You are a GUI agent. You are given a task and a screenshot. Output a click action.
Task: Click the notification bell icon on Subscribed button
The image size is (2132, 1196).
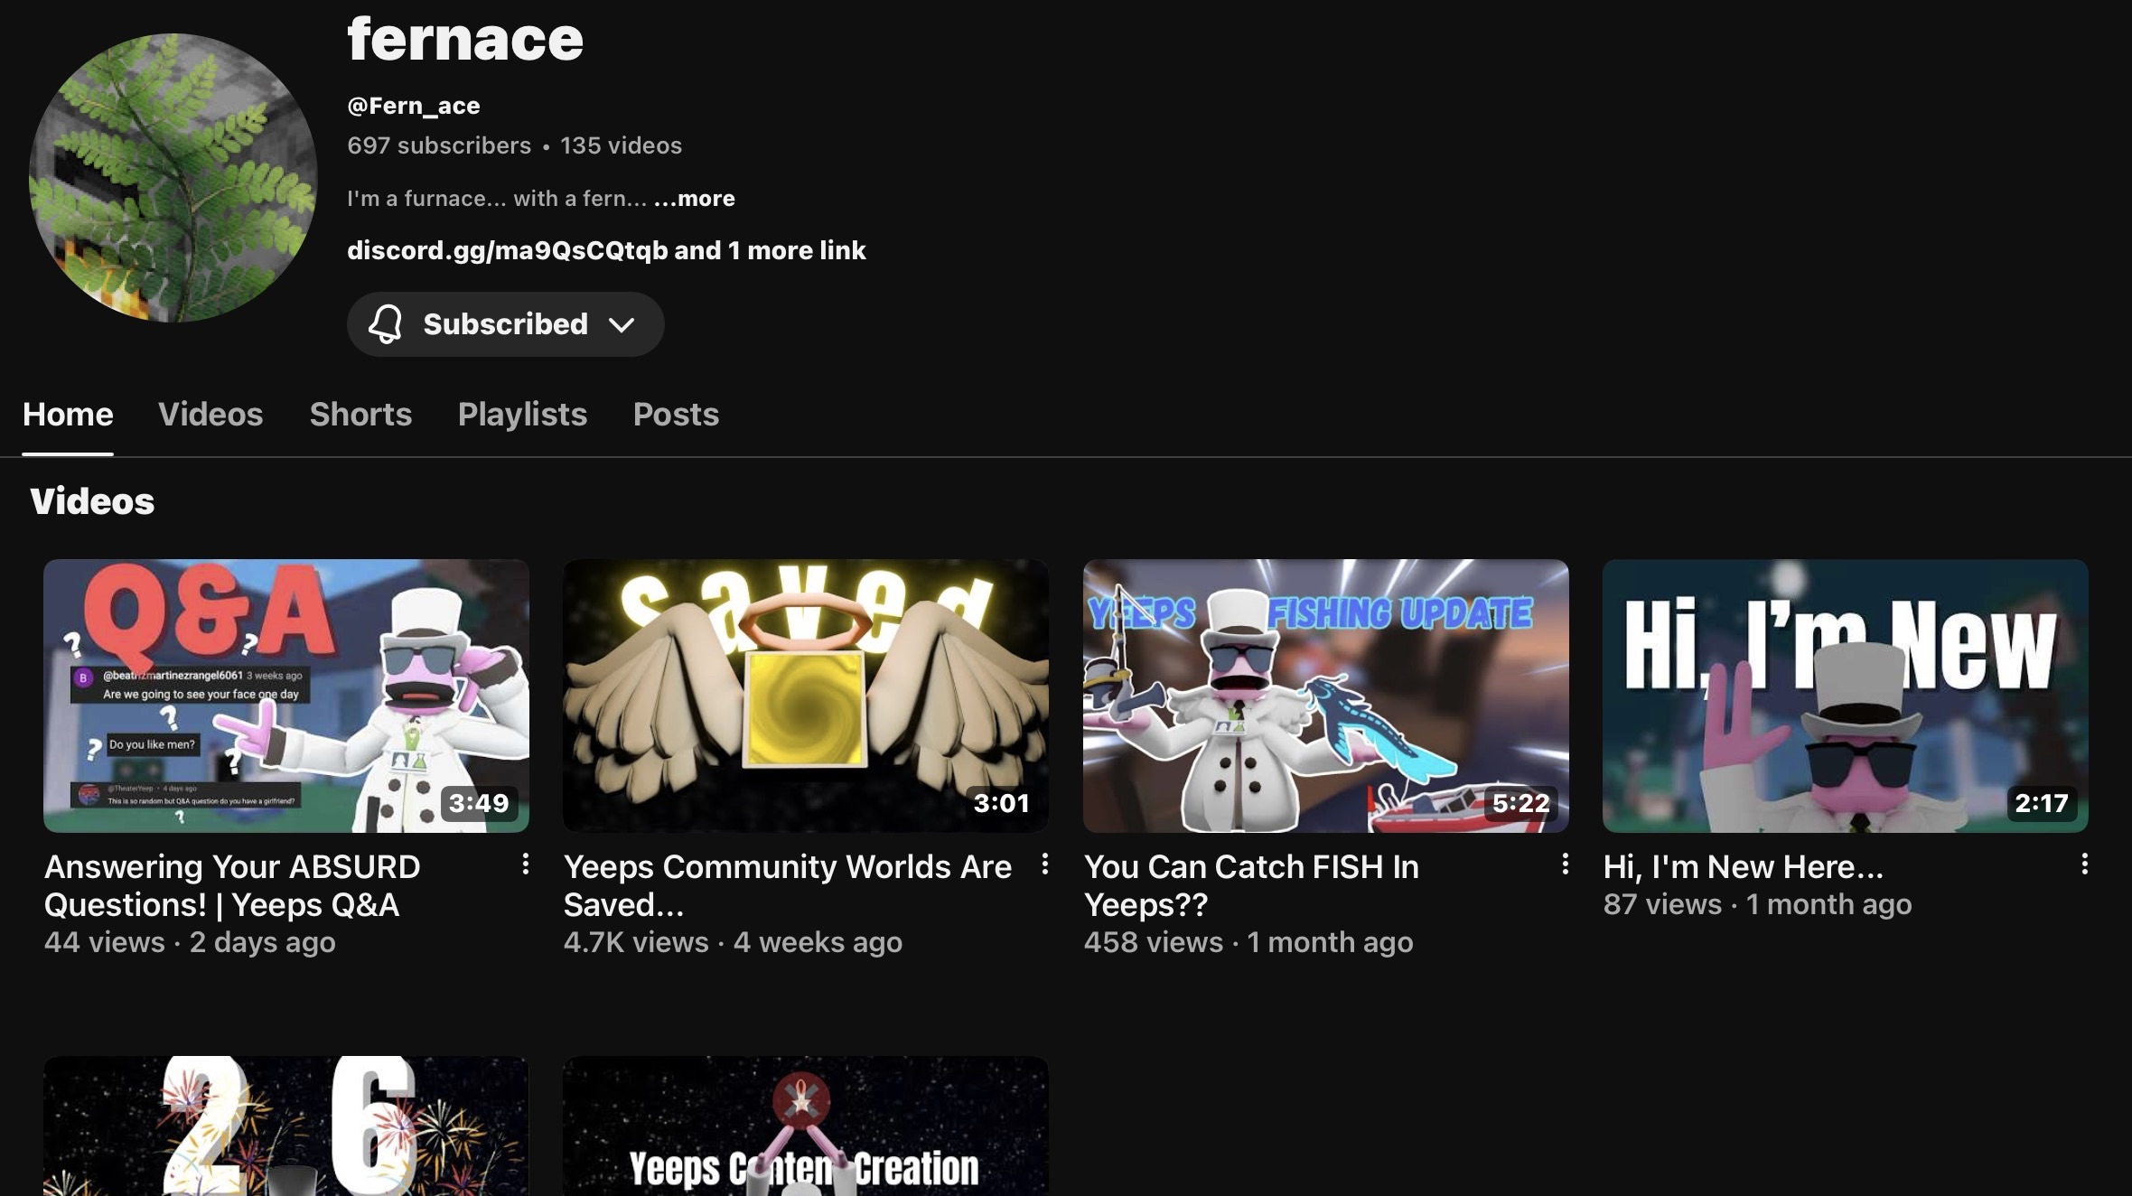385,323
